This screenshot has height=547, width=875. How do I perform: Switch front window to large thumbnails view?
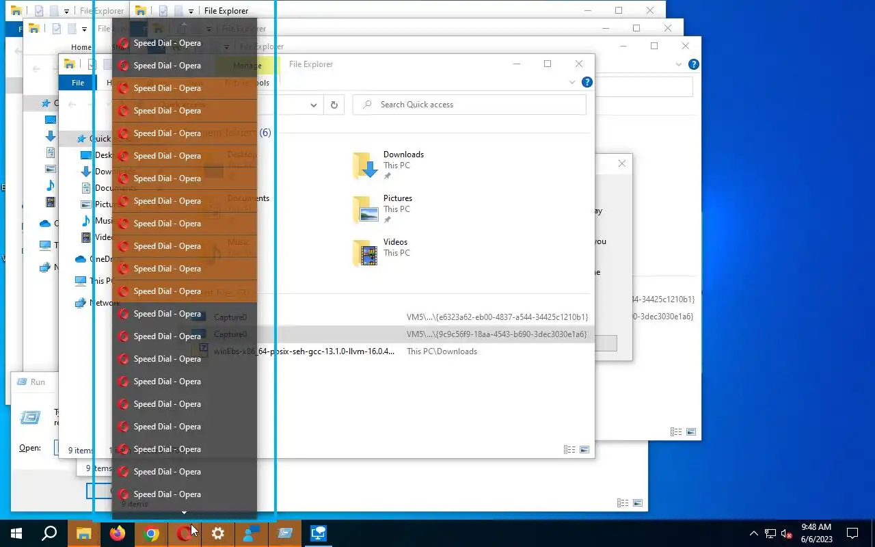pyautogui.click(x=584, y=449)
